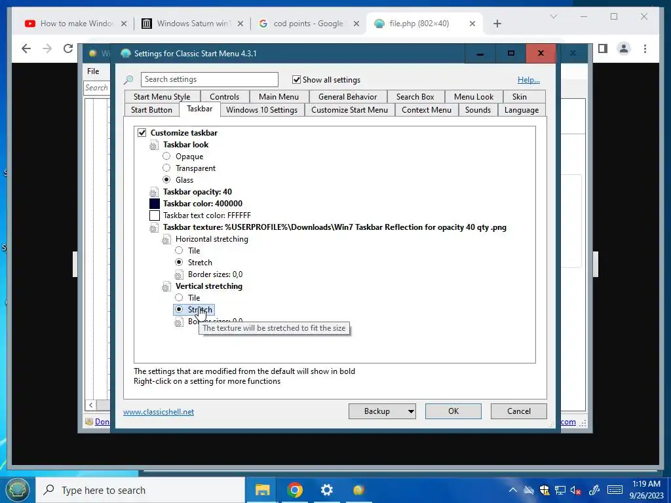Select the Opaque taskbar look
This screenshot has height=503, width=671.
pos(166,156)
